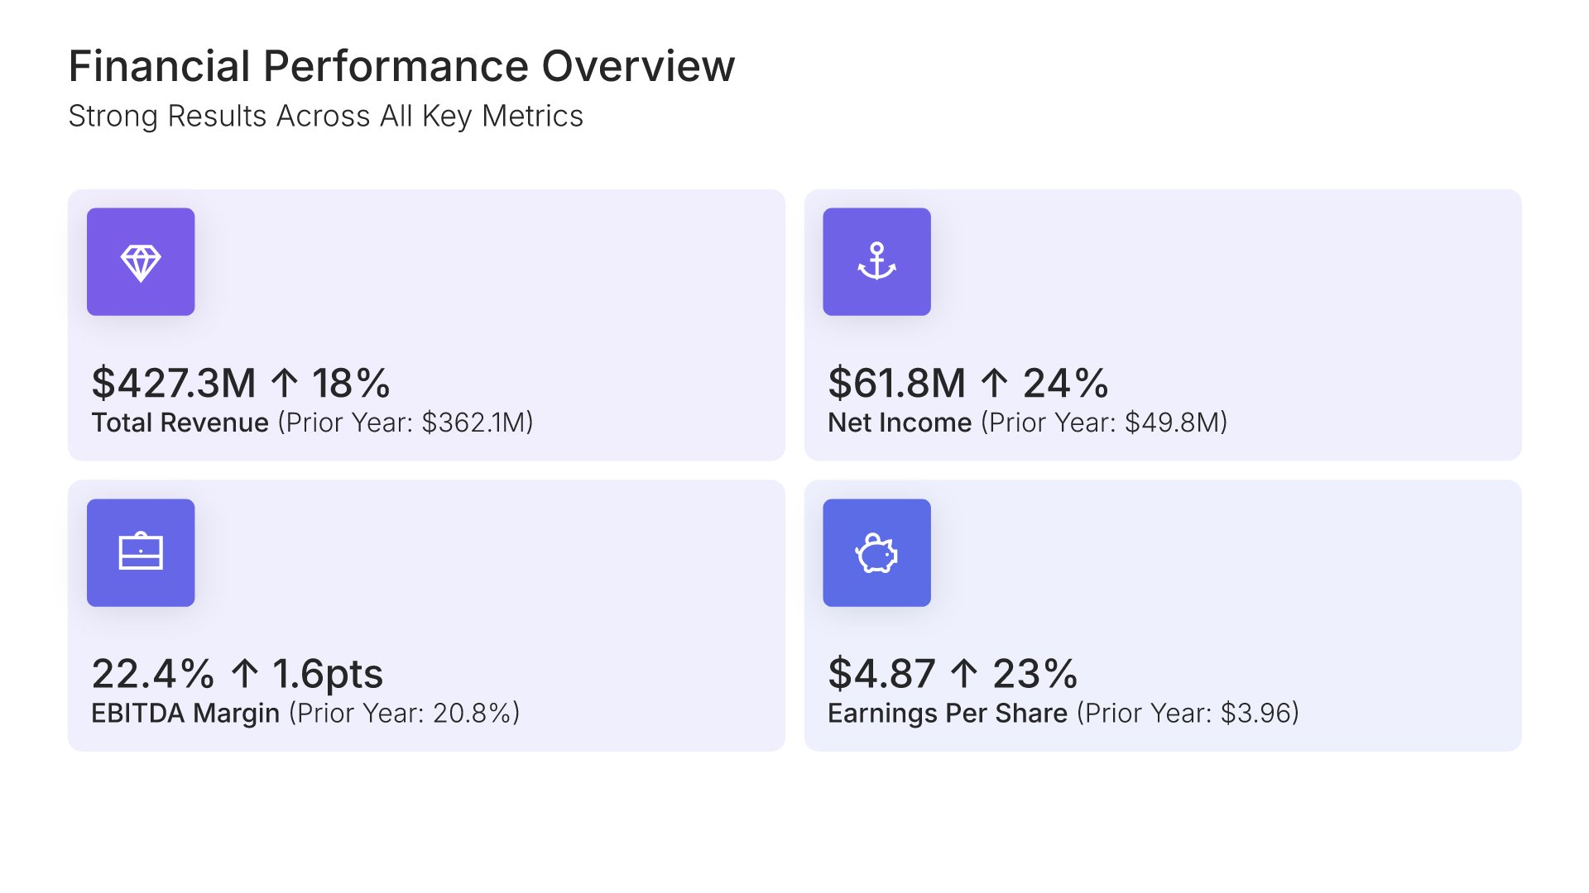
Task: Click the EBITDA Margin label
Action: tap(185, 713)
